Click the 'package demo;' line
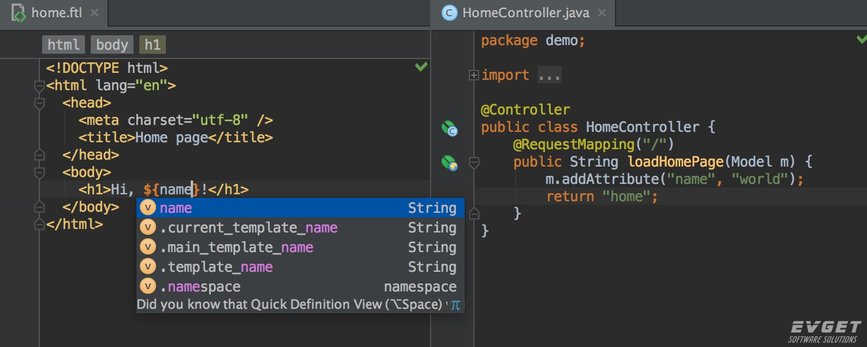Viewport: 867px width, 347px height. 533,40
